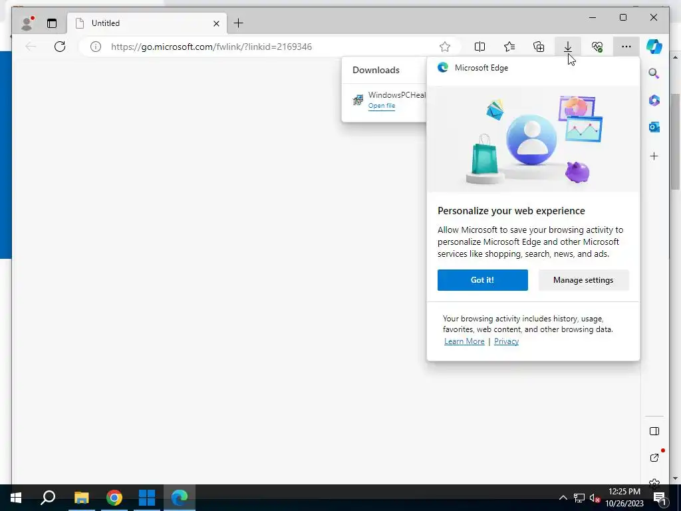Screen dimensions: 681x511
Task: Toggle split screen icon
Action: pos(479,47)
